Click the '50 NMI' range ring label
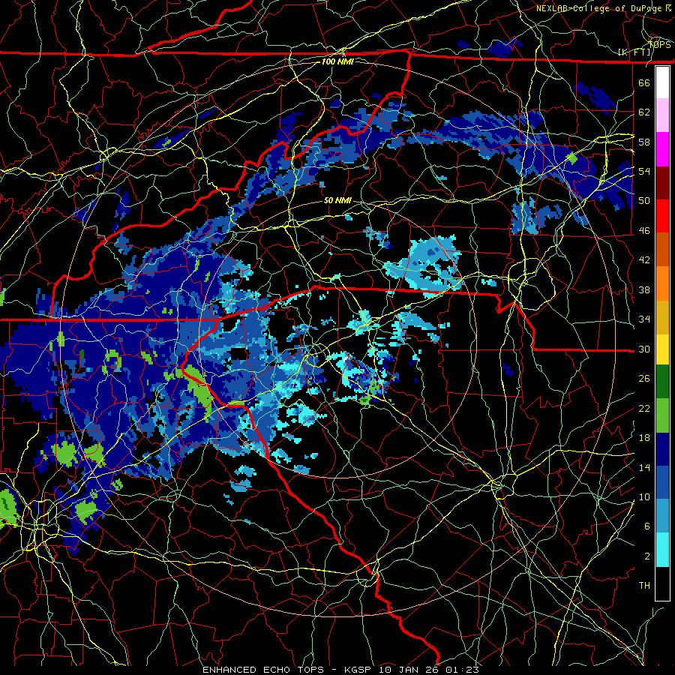675x675 pixels. point(337,200)
